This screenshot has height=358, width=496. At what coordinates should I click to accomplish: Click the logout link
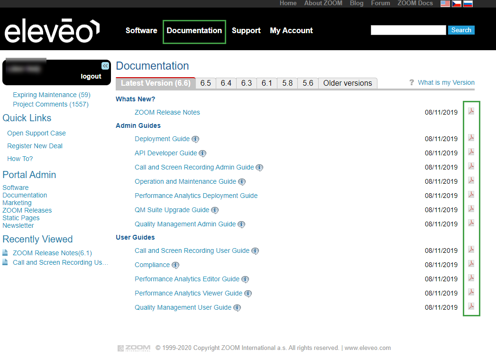91,77
